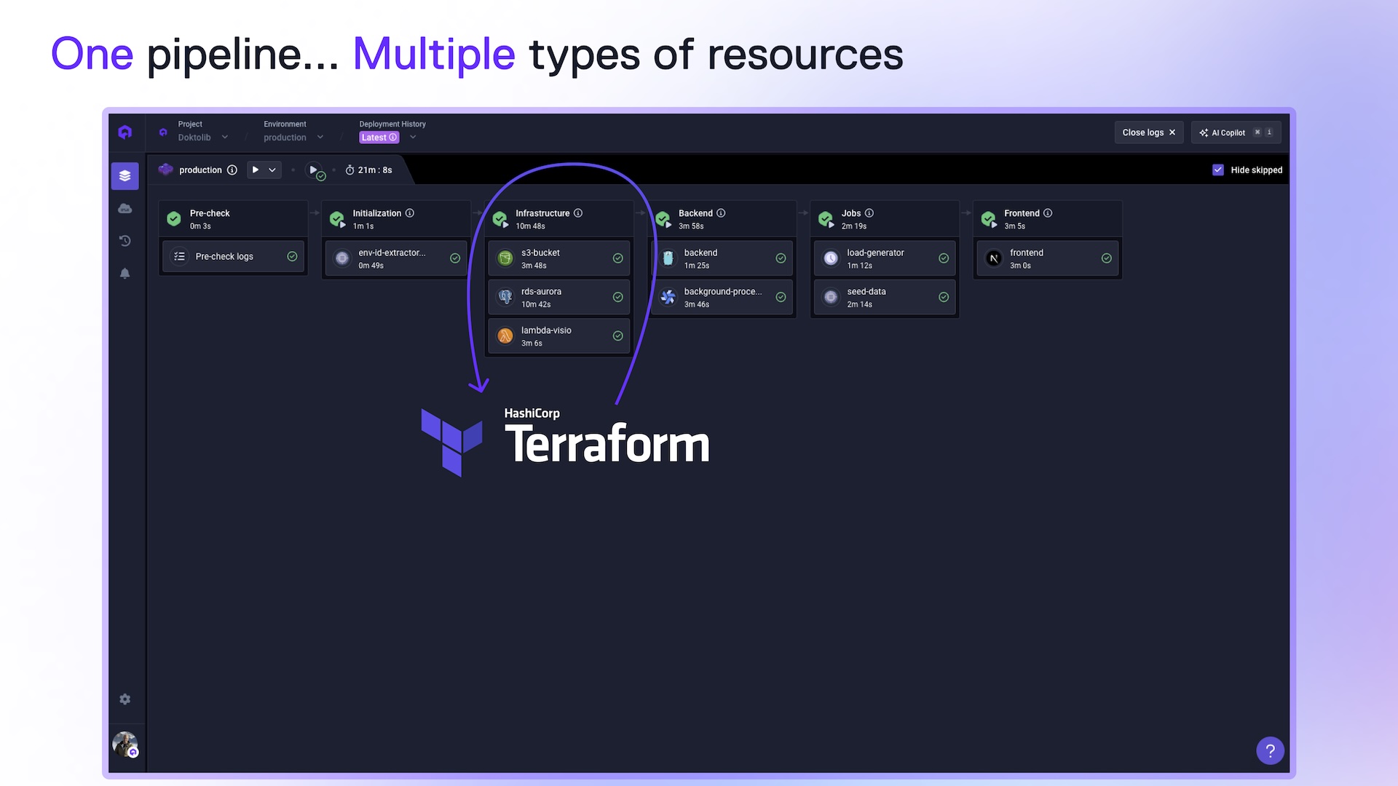1398x786 pixels.
Task: Open deployment history clock icon in sidebar
Action: tap(125, 241)
